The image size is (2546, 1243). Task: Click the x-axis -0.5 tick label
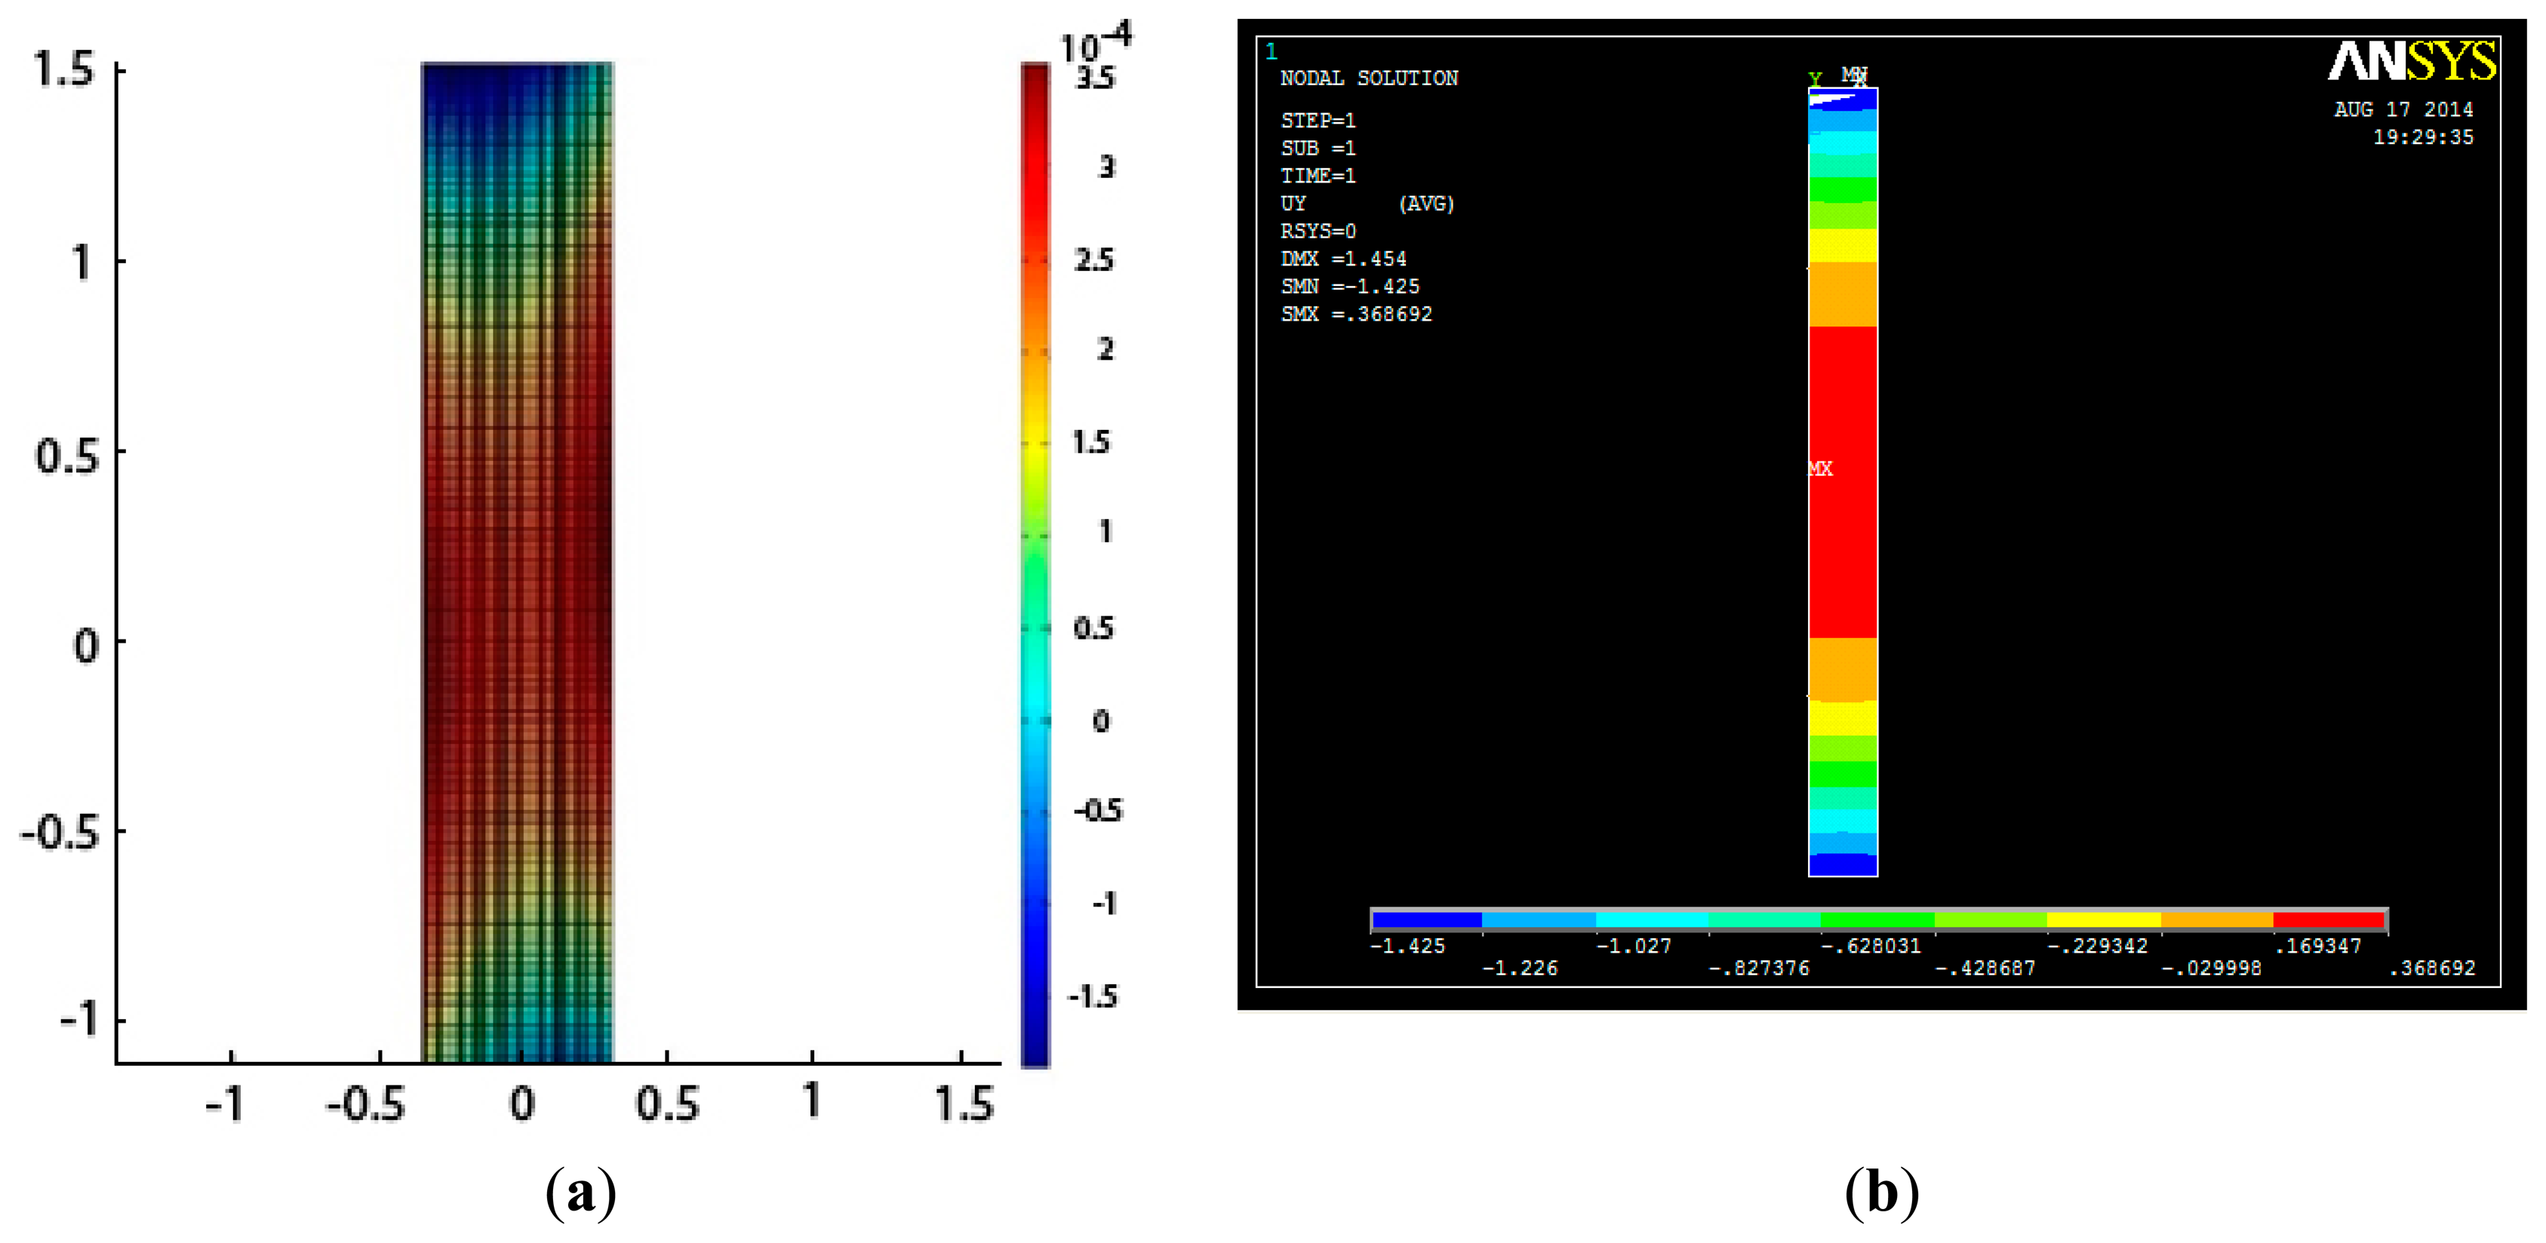tap(364, 1103)
